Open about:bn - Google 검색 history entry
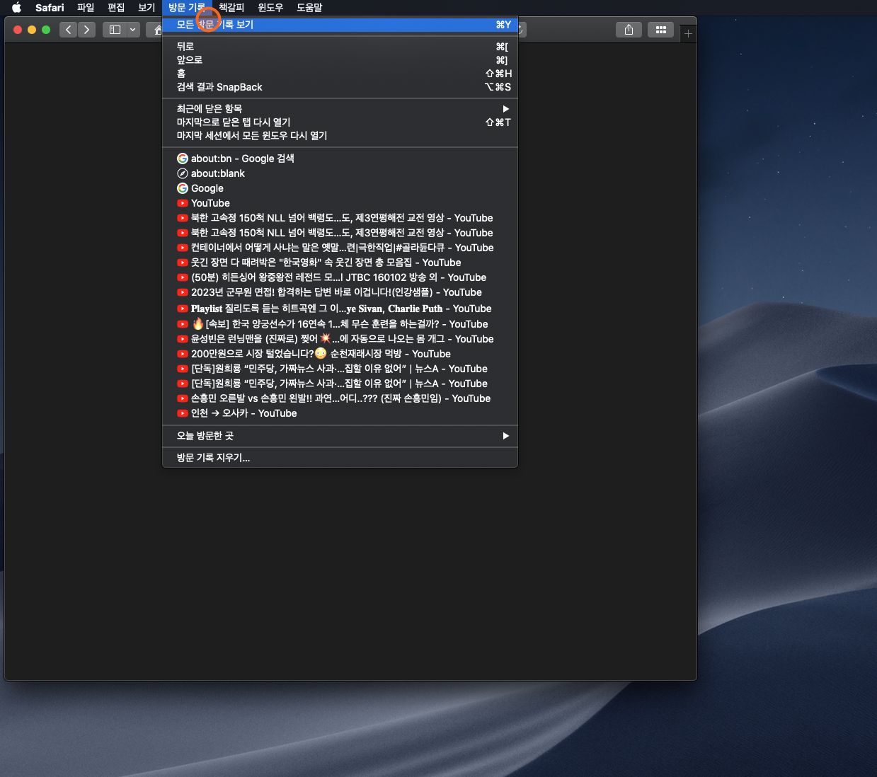The width and height of the screenshot is (877, 777). 340,159
